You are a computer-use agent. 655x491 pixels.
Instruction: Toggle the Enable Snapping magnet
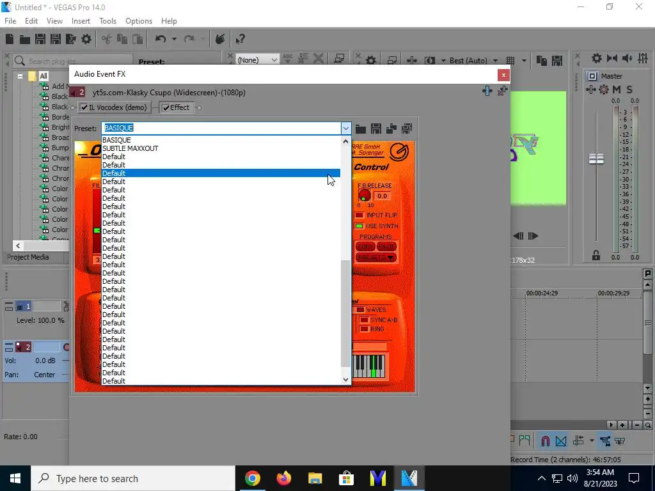546,441
